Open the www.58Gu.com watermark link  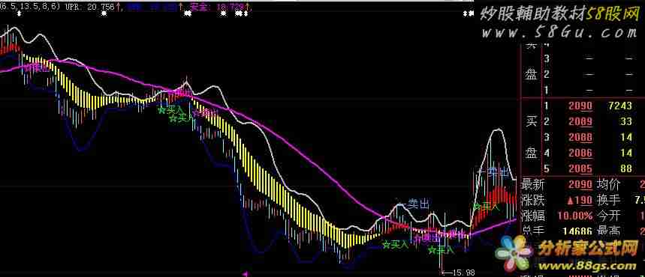(x=559, y=32)
